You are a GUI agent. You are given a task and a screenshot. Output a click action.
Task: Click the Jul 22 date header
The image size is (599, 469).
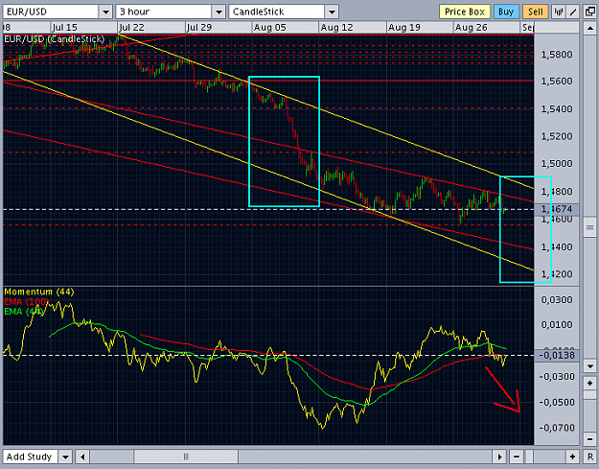[x=132, y=28]
